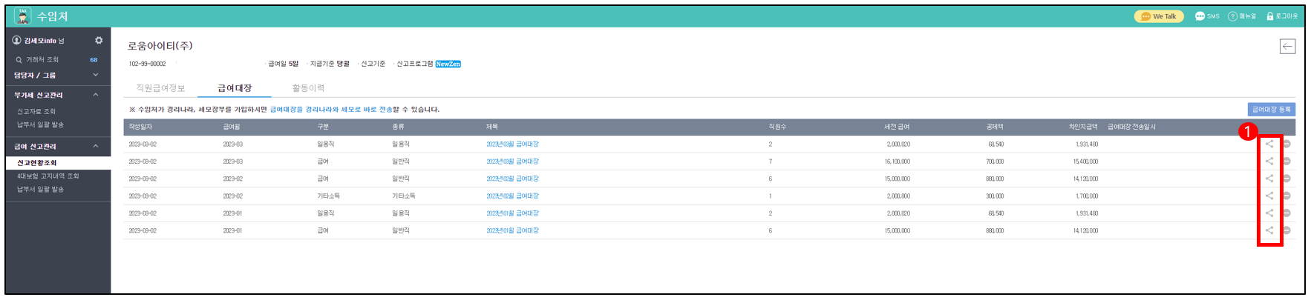The height and width of the screenshot is (300, 1311).
Task: Share the 2023-03 일용직 payroll ledger
Action: coord(1269,144)
